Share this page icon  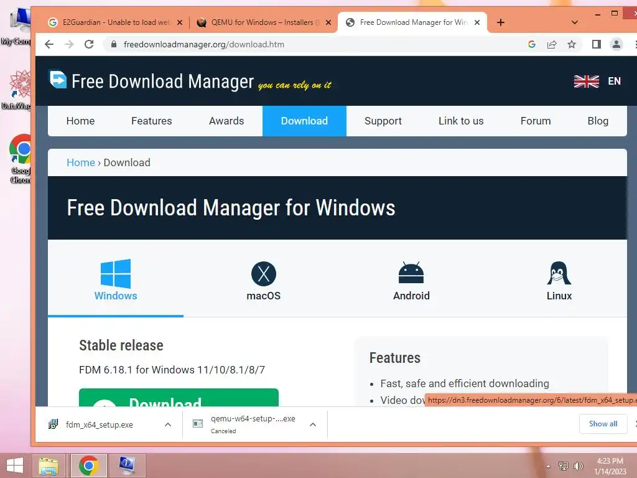tap(552, 44)
